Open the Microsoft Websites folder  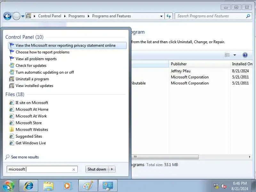pos(32,130)
